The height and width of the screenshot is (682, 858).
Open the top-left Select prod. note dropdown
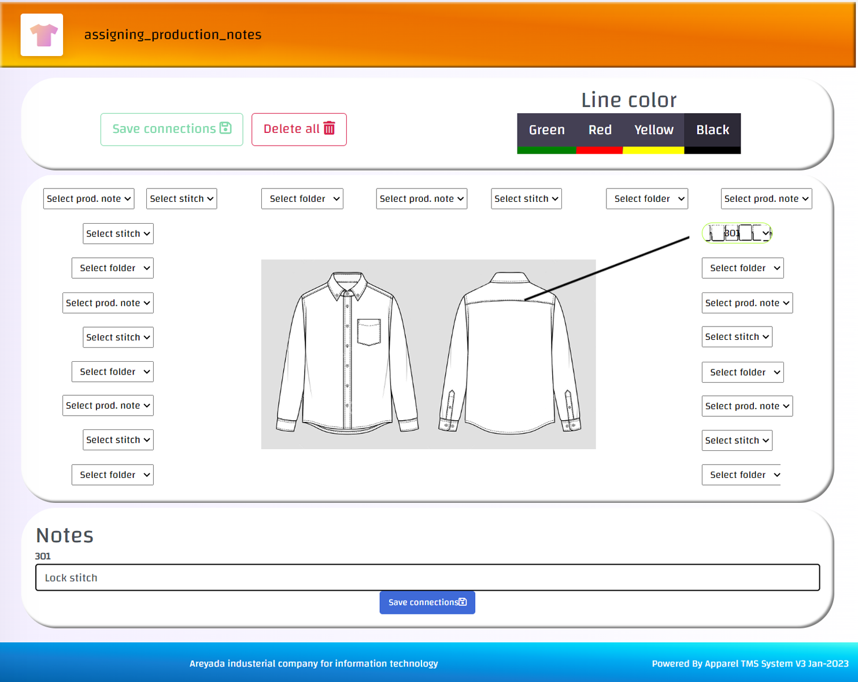pos(88,199)
